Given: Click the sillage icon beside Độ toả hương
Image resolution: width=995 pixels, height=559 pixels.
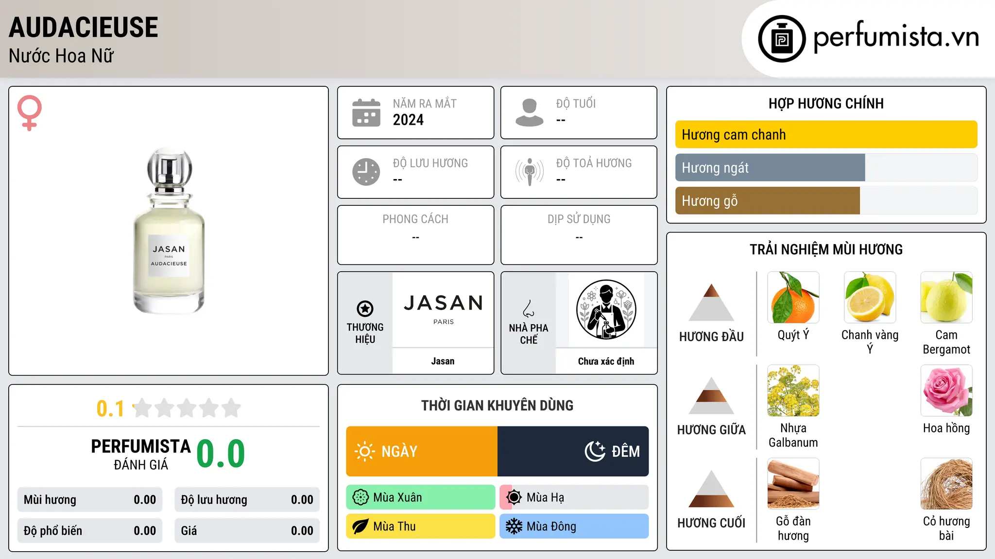Looking at the screenshot, I should coord(529,172).
